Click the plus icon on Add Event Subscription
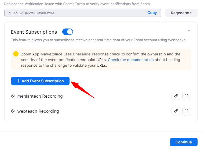Image resolution: width=204 pixels, height=152 pixels. coord(18,81)
